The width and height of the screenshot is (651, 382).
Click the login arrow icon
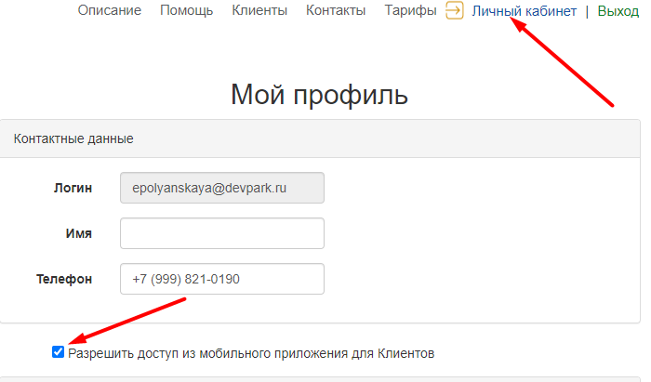[x=454, y=10]
